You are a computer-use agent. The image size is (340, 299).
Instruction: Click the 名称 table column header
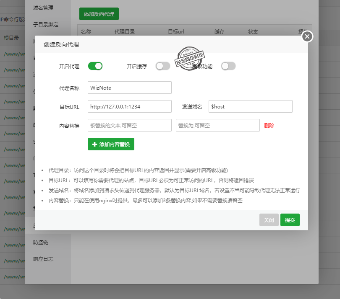tap(86, 31)
